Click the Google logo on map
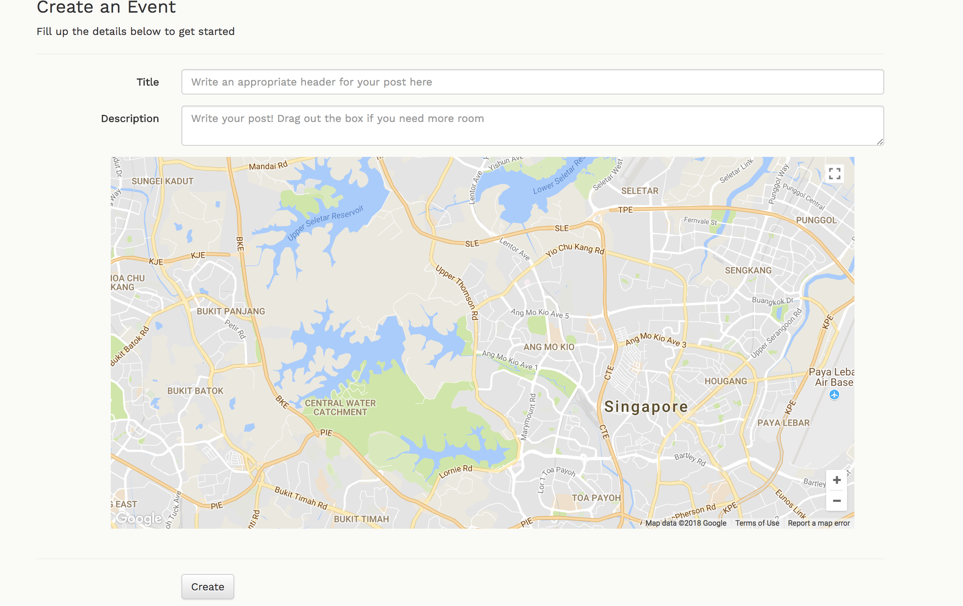Image resolution: width=963 pixels, height=606 pixels. click(139, 518)
